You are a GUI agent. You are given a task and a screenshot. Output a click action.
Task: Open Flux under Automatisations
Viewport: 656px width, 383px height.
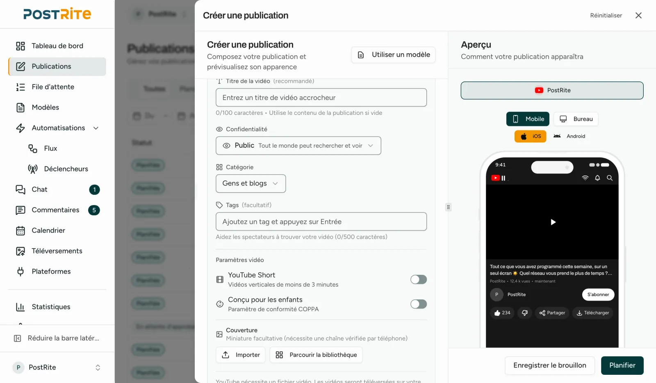click(63, 148)
